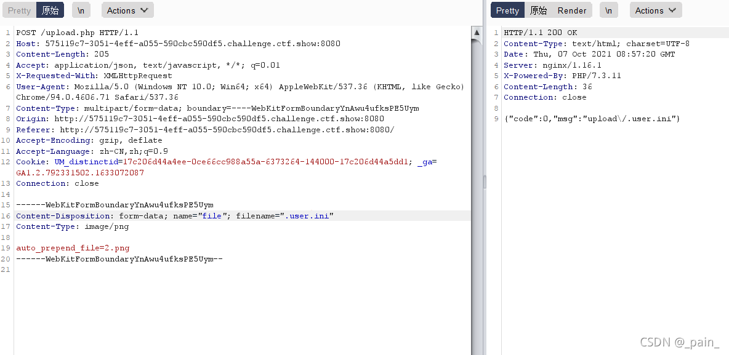Click the auto_prepend_file=2.png payload line
Image resolution: width=729 pixels, height=355 pixels.
pyautogui.click(x=73, y=248)
